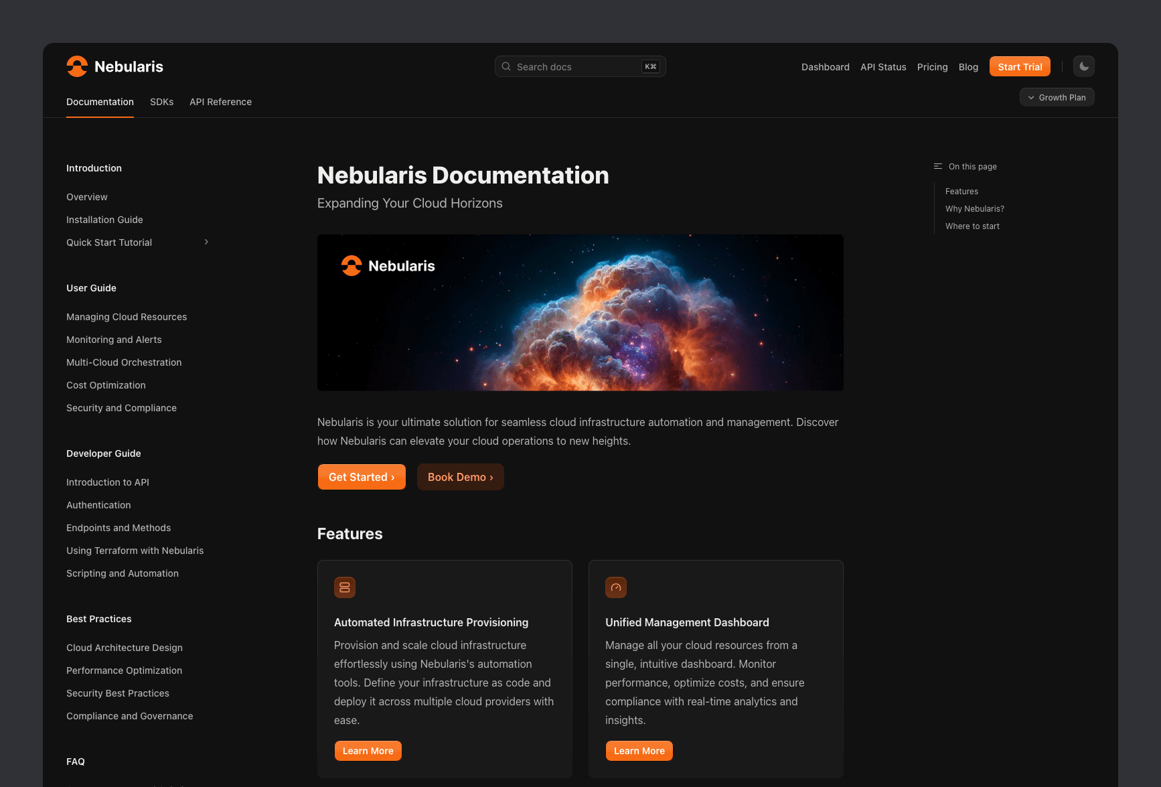Expand Quick Start Tutorial via its chevron
The image size is (1161, 787).
(x=206, y=242)
